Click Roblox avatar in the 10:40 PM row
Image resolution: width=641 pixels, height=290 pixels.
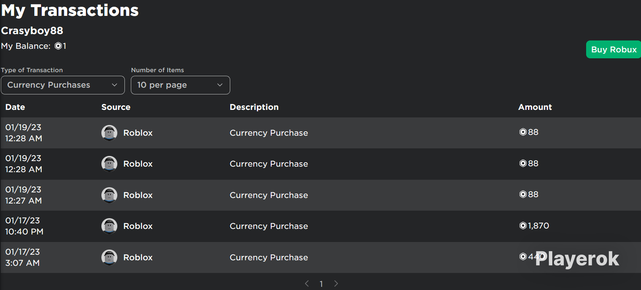[x=109, y=226]
